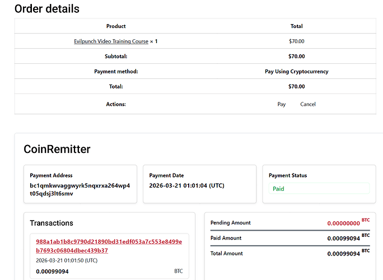Click the Order details heading

(47, 9)
